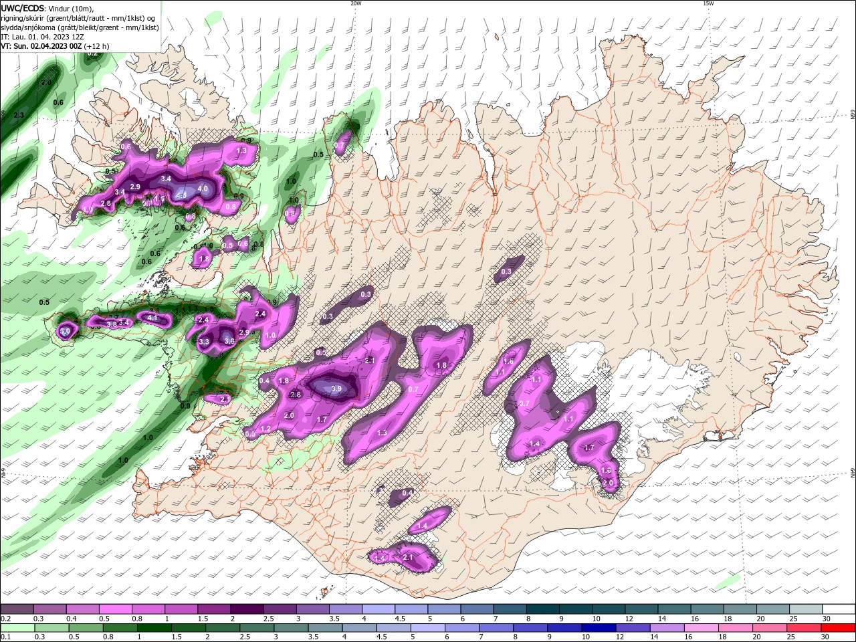Click the "rigning/skúrir" legend description line
The width and height of the screenshot is (856, 642).
click(x=78, y=18)
